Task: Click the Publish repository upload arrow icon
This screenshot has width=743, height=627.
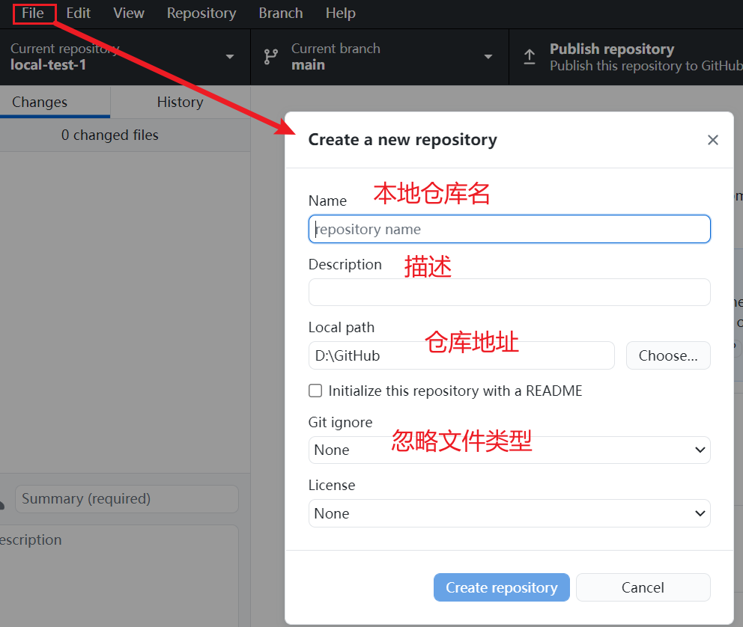Action: coord(530,57)
